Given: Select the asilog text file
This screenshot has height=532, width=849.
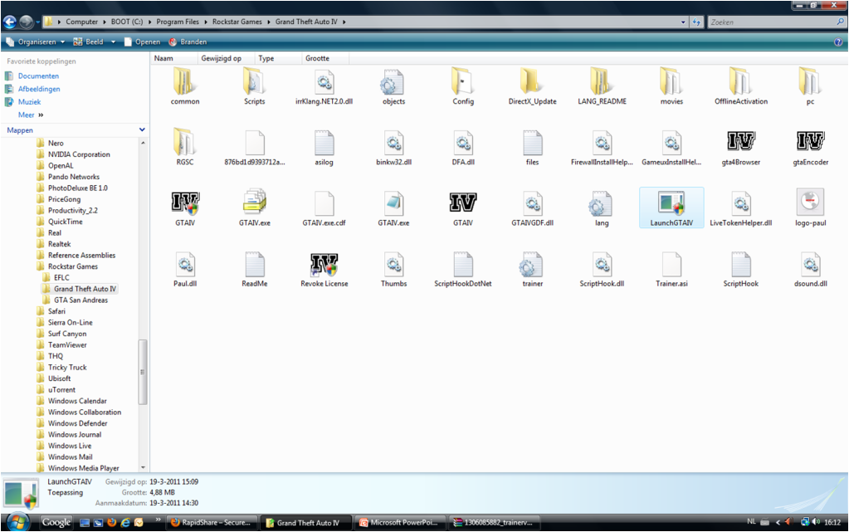Looking at the screenshot, I should click(x=324, y=148).
